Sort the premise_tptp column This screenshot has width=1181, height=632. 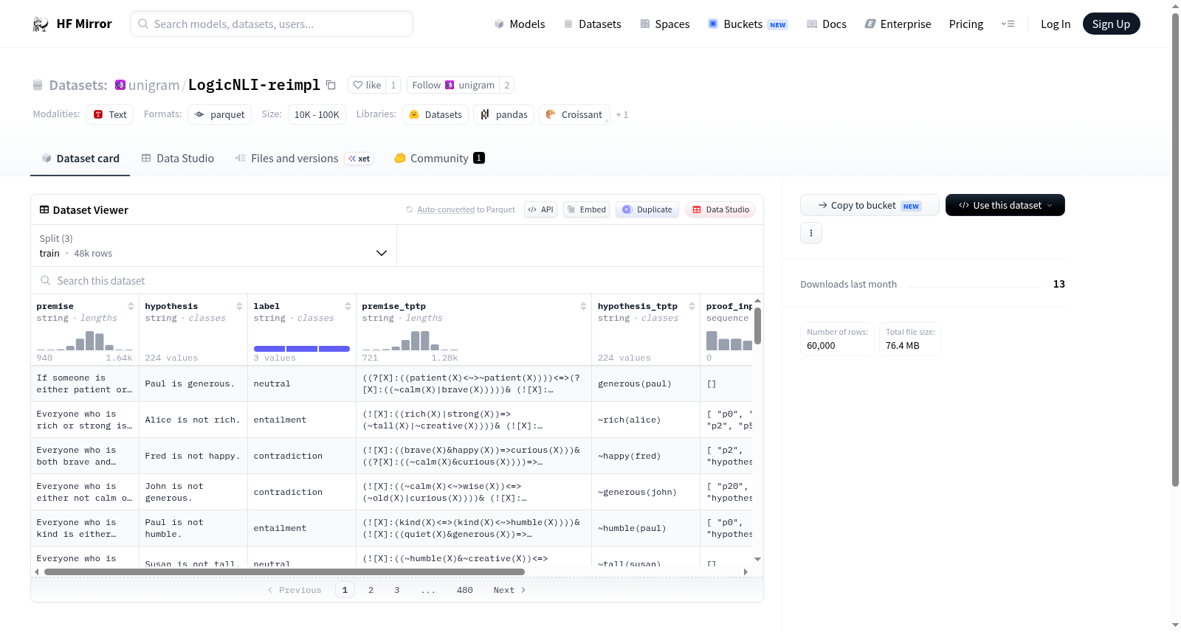[x=583, y=306]
